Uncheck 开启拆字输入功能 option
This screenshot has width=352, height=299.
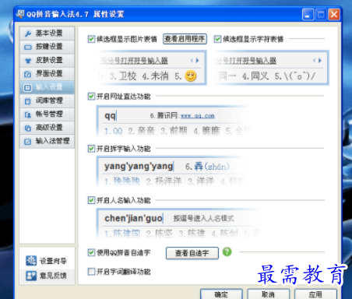coord(91,149)
